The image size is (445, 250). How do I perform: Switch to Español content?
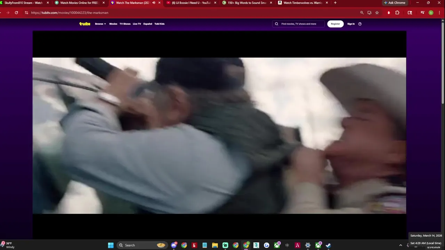[148, 24]
